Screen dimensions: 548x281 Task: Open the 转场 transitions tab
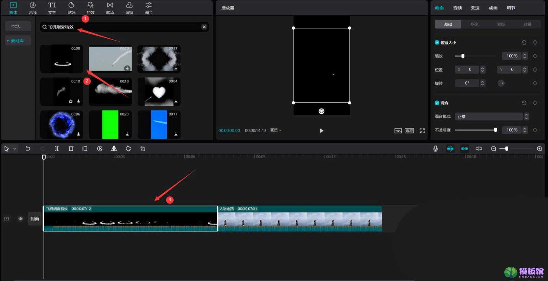point(110,8)
